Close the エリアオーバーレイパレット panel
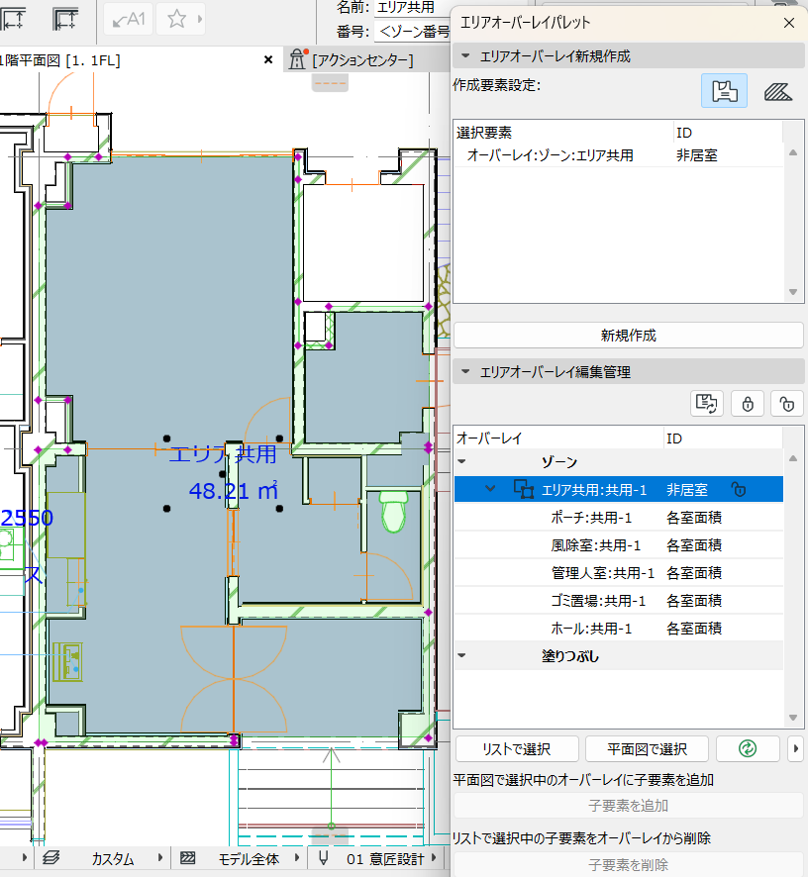Image resolution: width=808 pixels, height=877 pixels. click(x=789, y=23)
